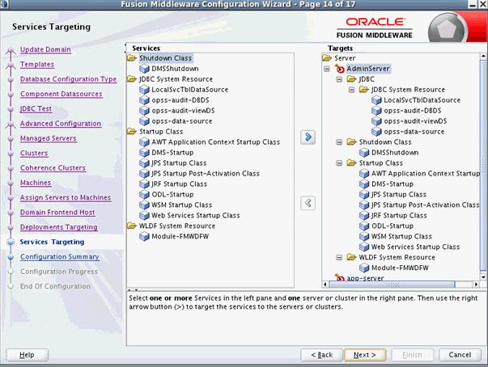
Task: Go to Configuration Summary step
Action: pos(60,257)
